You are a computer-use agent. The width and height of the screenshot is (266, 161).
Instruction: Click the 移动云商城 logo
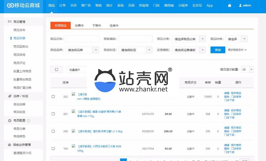(23, 6)
